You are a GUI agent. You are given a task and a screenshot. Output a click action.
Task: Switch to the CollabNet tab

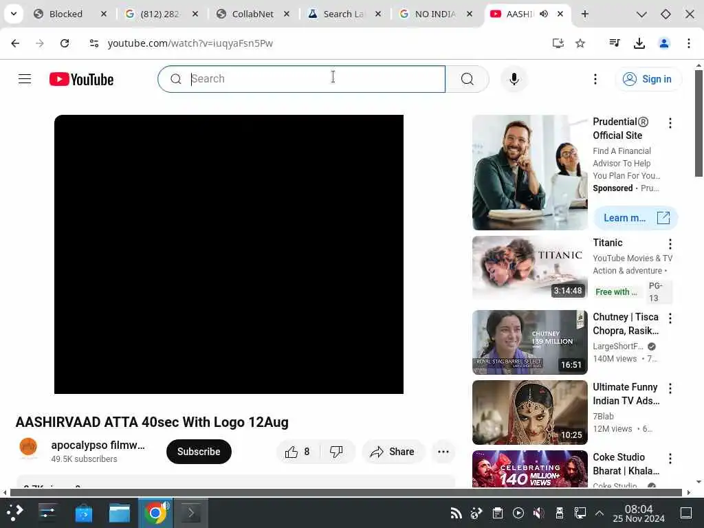(x=252, y=14)
